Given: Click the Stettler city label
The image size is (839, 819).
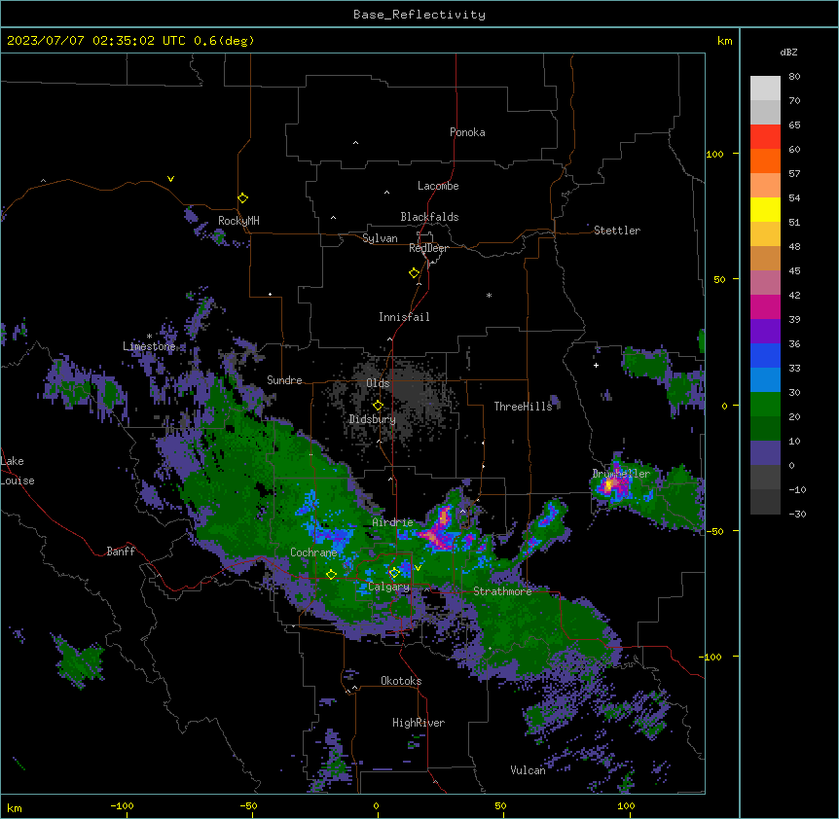Looking at the screenshot, I should 617,231.
